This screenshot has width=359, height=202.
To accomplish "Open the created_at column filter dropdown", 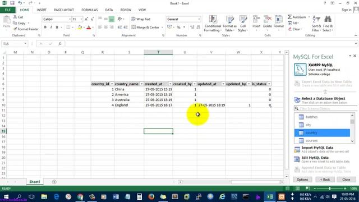I will [x=170, y=84].
